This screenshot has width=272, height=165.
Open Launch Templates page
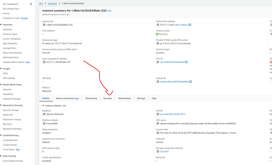pos(12,39)
